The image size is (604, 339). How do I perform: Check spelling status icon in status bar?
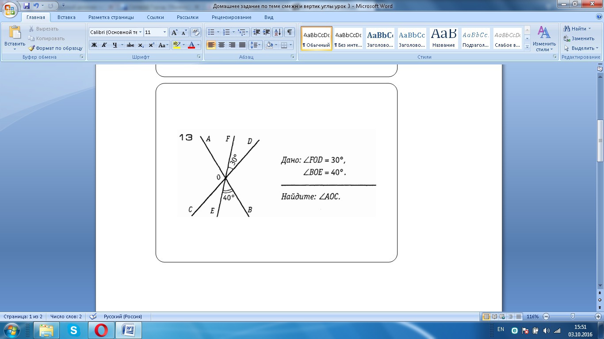tap(93, 316)
